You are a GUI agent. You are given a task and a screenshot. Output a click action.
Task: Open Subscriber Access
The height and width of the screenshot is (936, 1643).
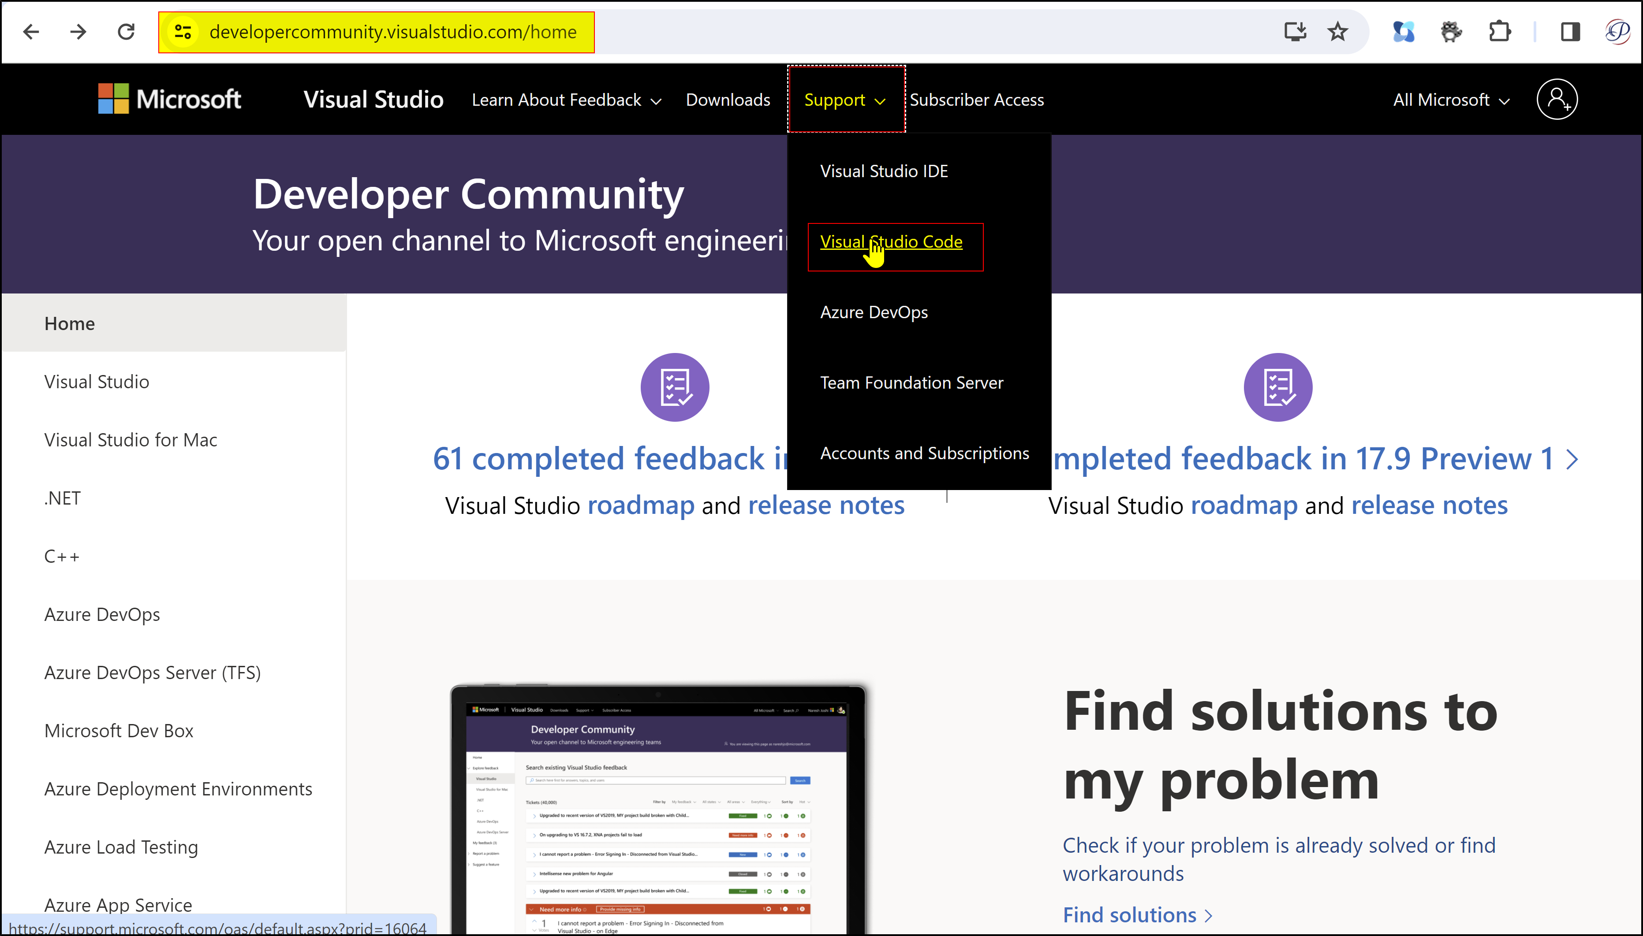pyautogui.click(x=977, y=100)
